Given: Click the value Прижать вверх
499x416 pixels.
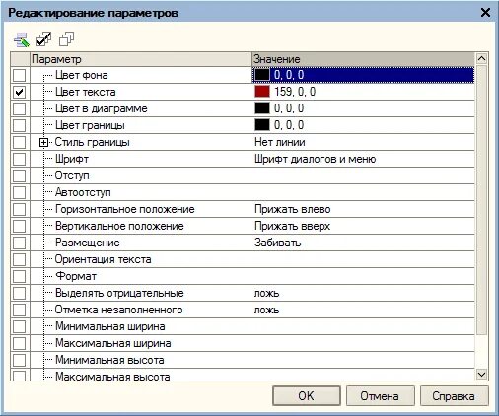Looking at the screenshot, I should tap(292, 226).
